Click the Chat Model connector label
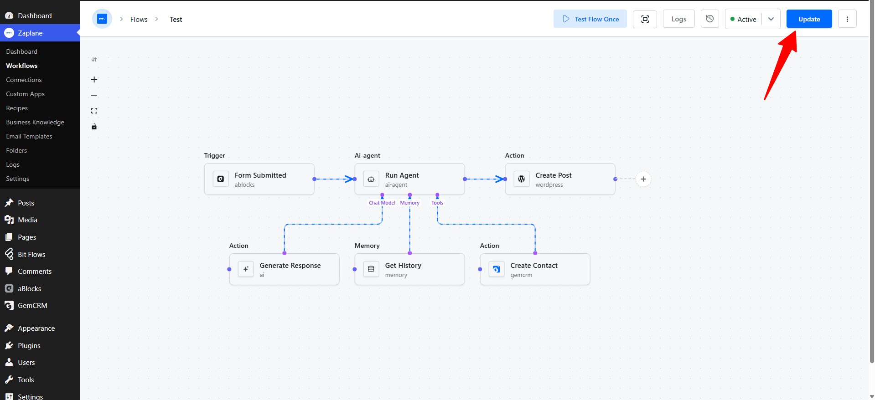Image resolution: width=875 pixels, height=400 pixels. tap(382, 203)
